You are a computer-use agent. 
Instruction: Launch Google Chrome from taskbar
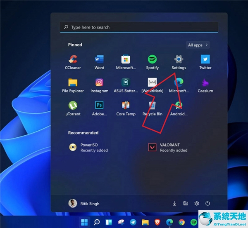[x=181, y=222]
